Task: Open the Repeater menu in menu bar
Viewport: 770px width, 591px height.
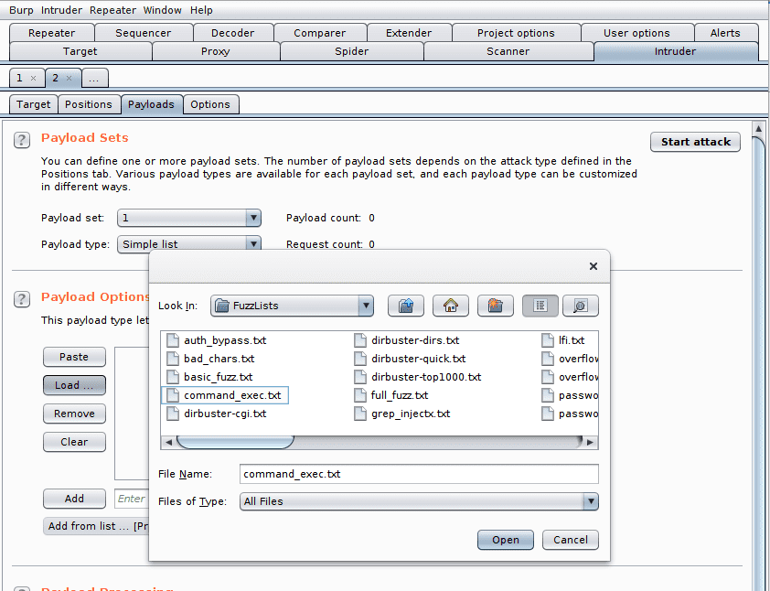Action: click(112, 10)
